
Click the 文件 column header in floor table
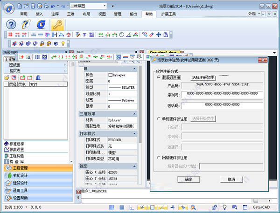click(48, 84)
